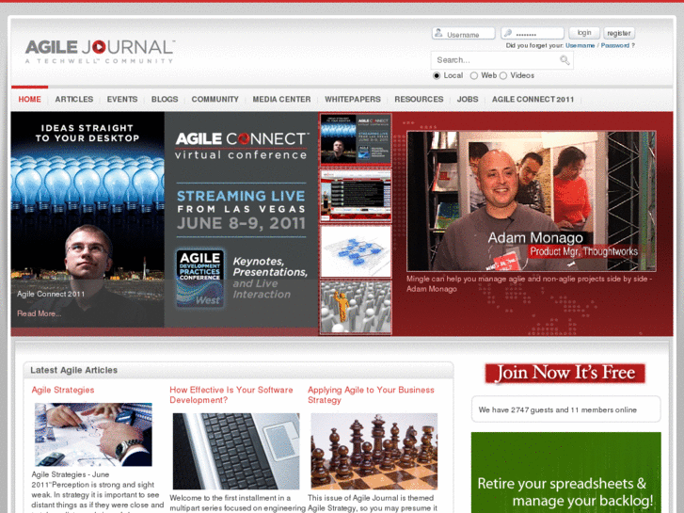This screenshot has height=513, width=684.
Task: Click the Join Now It's Free button
Action: point(565,374)
